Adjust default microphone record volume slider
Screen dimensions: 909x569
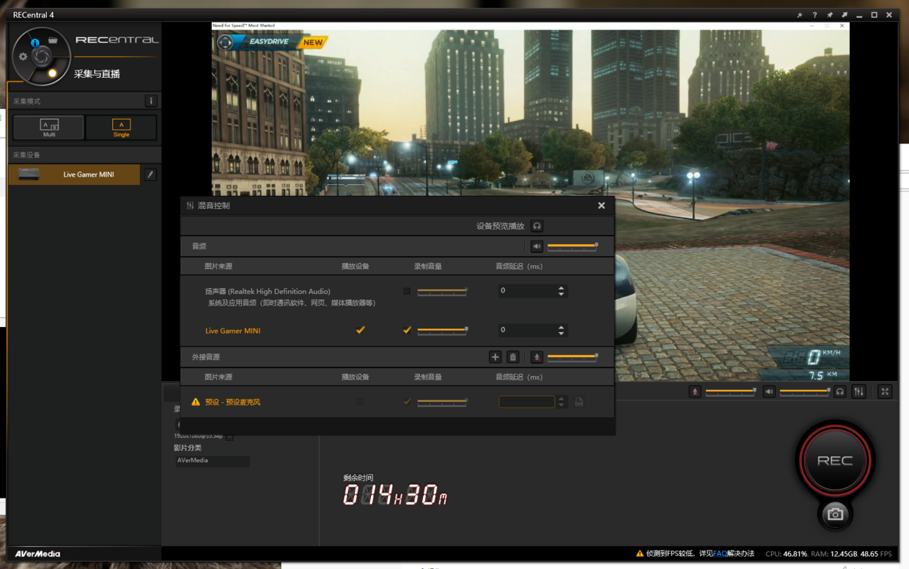442,402
